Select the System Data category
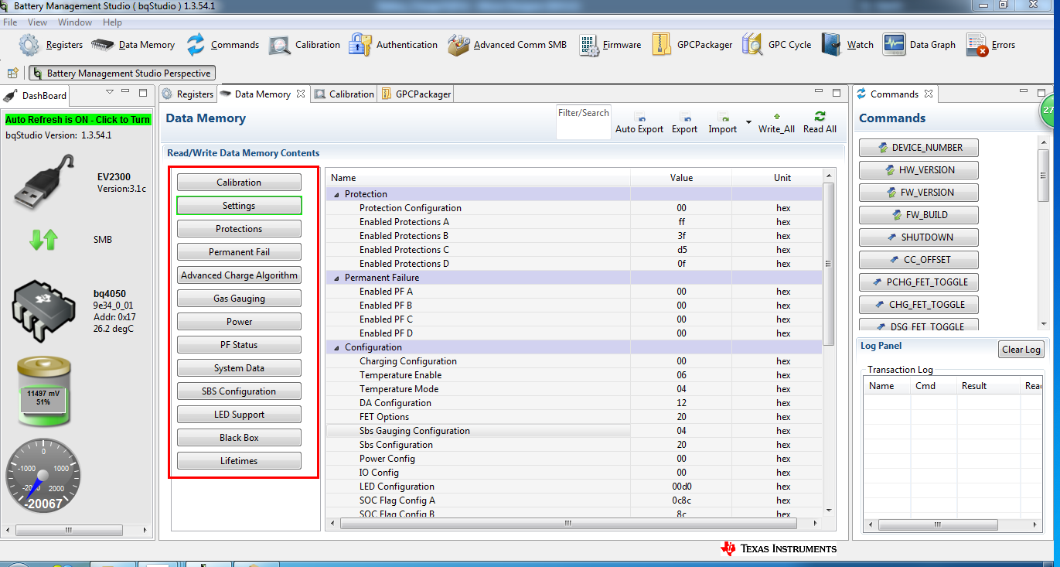 click(239, 368)
